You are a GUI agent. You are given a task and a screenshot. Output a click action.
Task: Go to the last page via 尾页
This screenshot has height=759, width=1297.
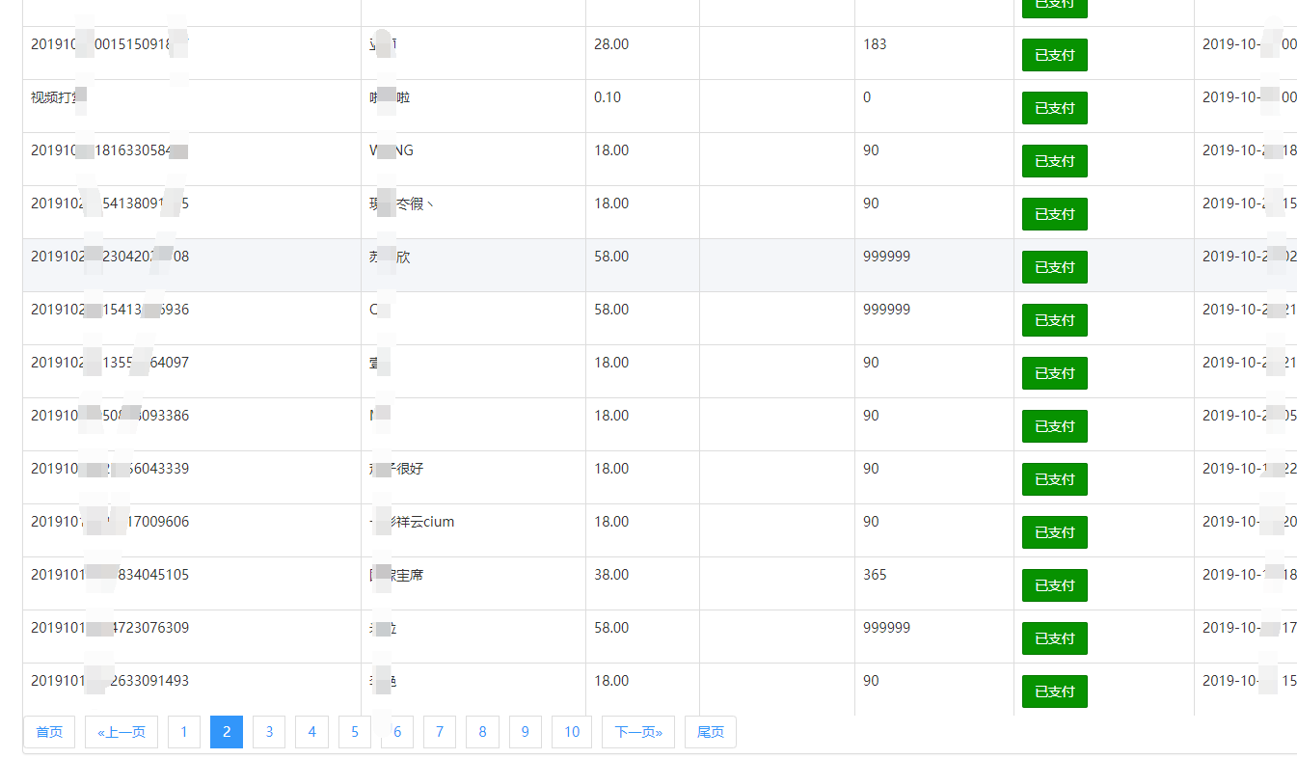coord(711,732)
